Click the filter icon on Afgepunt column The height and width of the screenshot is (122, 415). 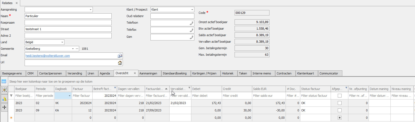point(346,88)
